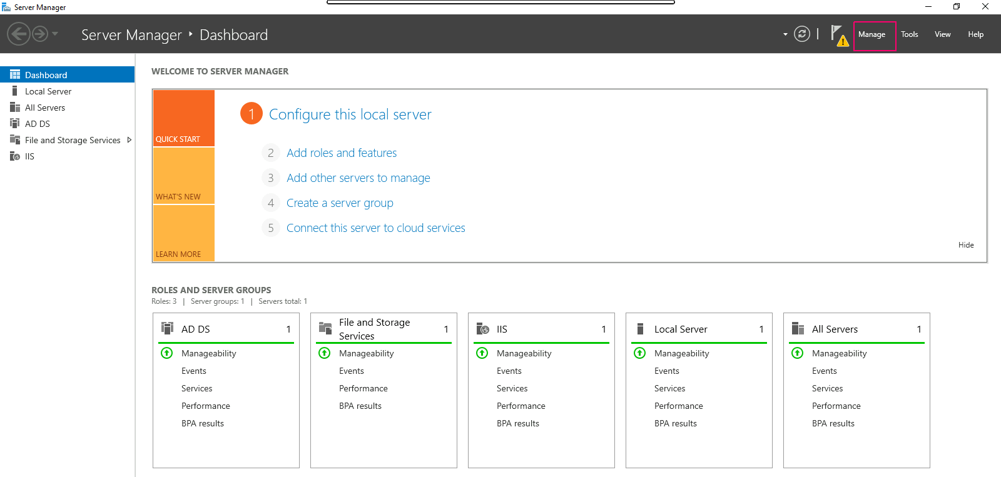1001x477 pixels.
Task: Open Performance in File and Storage tile
Action: point(363,388)
